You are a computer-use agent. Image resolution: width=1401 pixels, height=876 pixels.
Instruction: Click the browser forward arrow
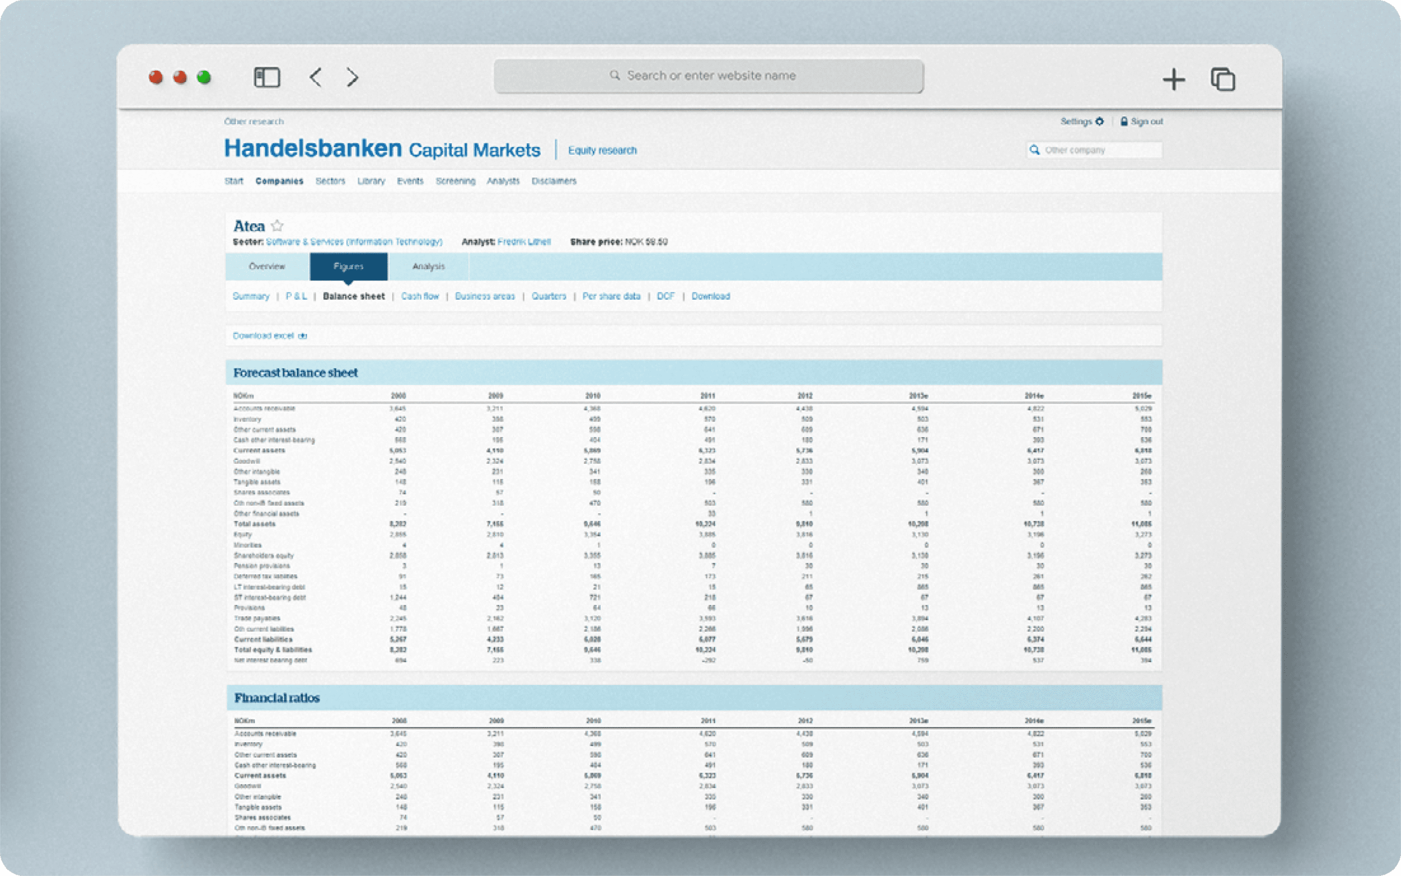(352, 77)
